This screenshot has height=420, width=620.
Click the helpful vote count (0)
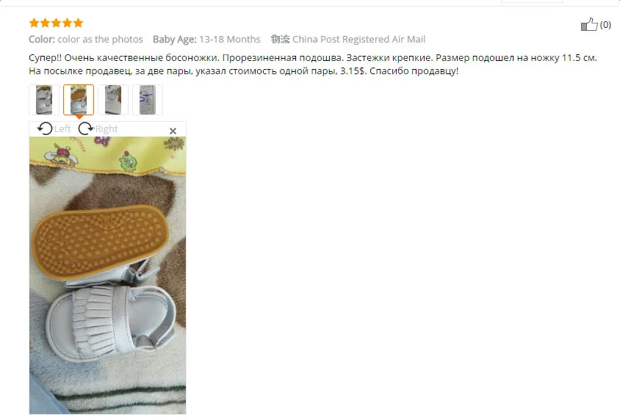[x=605, y=24]
